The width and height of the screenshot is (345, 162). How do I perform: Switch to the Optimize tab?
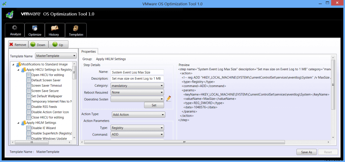[35, 30]
